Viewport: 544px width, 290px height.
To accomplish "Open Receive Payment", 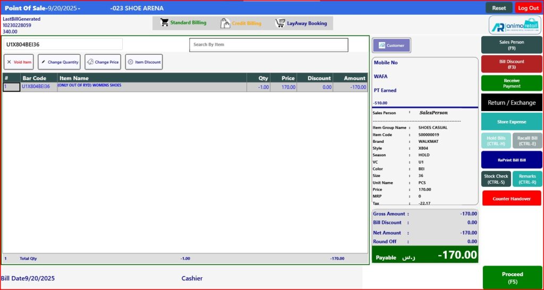I will (x=512, y=83).
